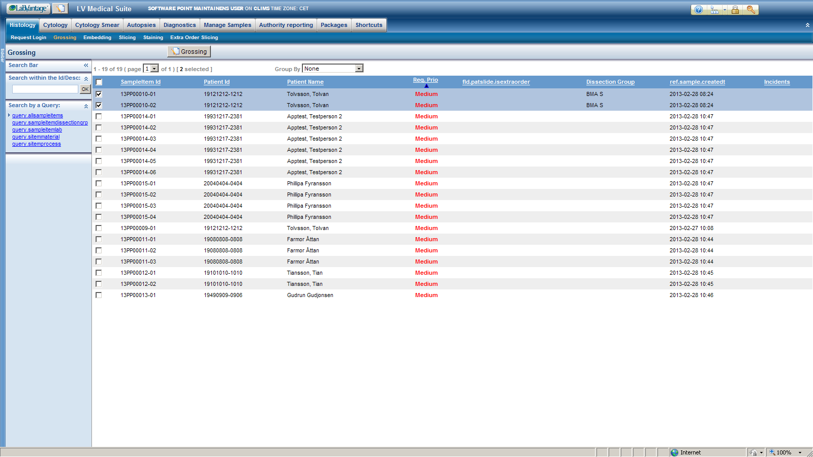Open the Cytology Smear tab

[x=97, y=25]
